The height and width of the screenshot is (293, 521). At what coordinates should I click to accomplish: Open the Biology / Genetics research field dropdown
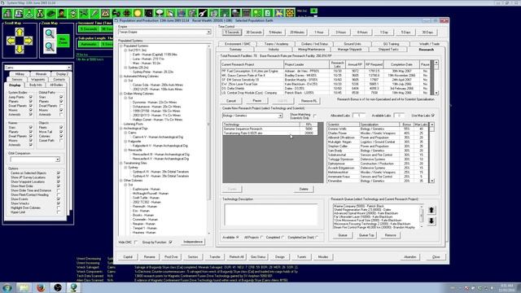coord(280,116)
